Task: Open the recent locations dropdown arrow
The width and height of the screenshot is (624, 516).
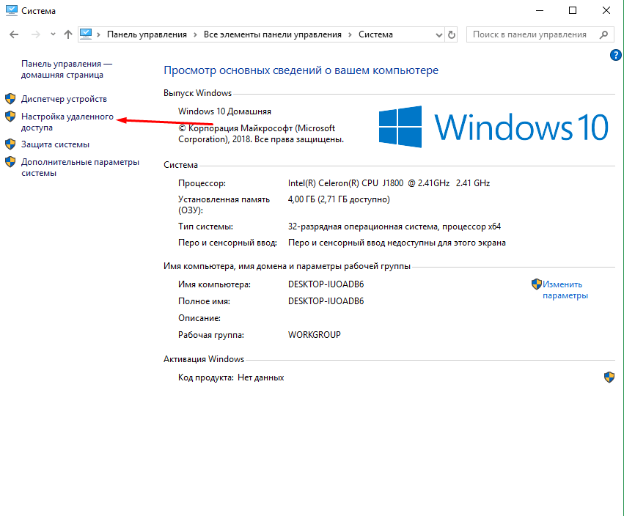Action: 53,34
